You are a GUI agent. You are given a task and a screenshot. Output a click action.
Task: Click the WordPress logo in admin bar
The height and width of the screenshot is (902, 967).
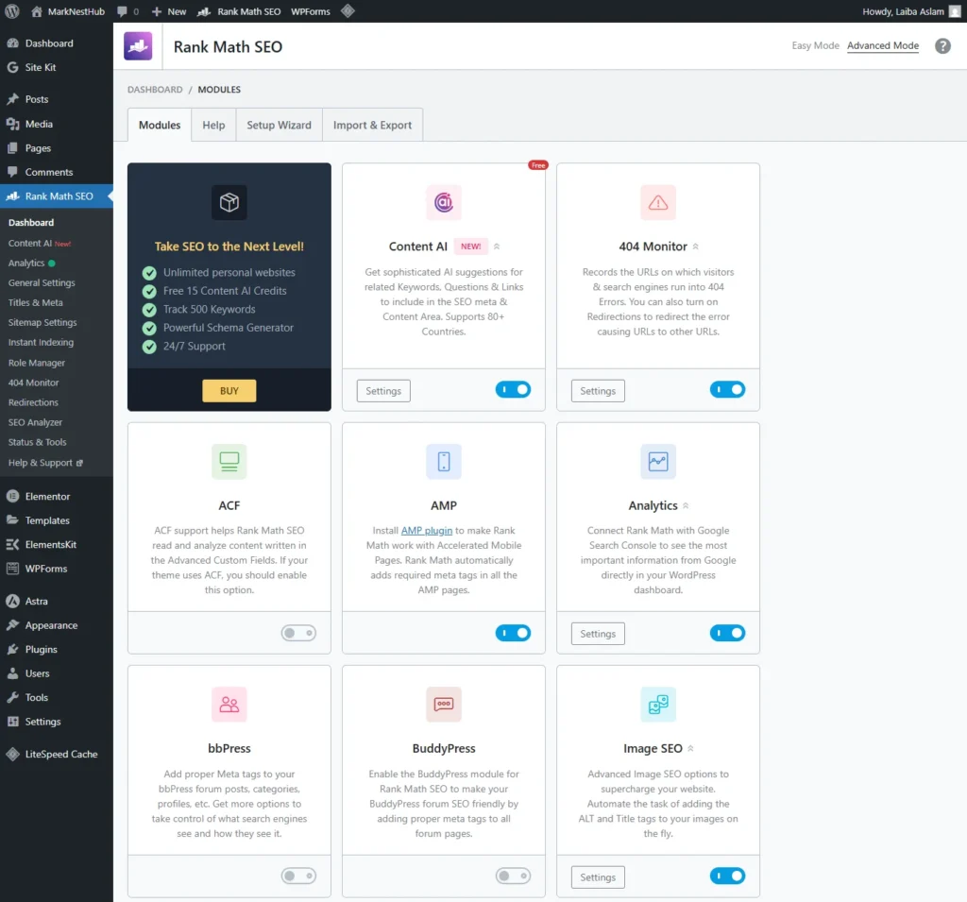(x=11, y=11)
